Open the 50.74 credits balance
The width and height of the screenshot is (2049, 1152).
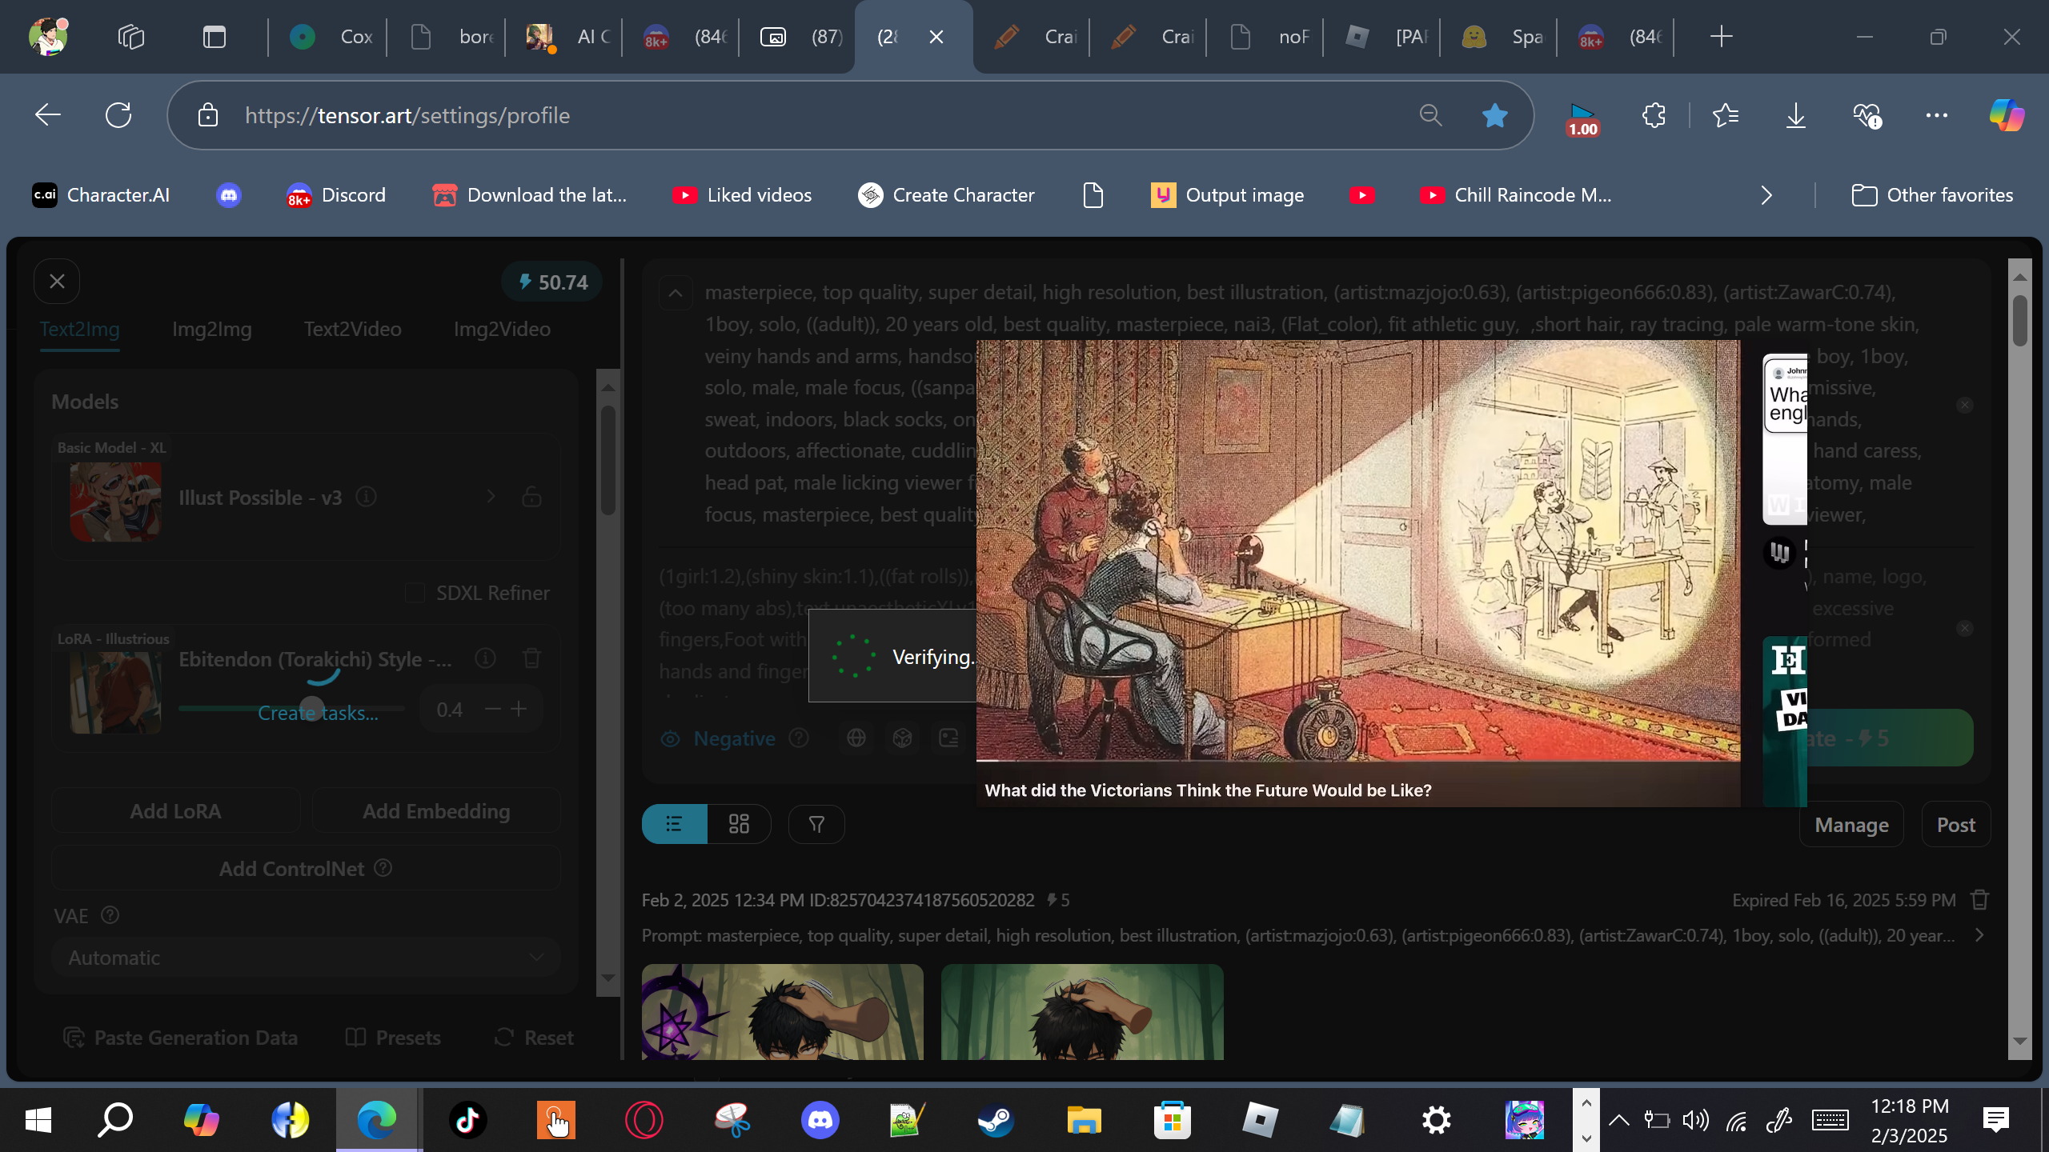552,282
